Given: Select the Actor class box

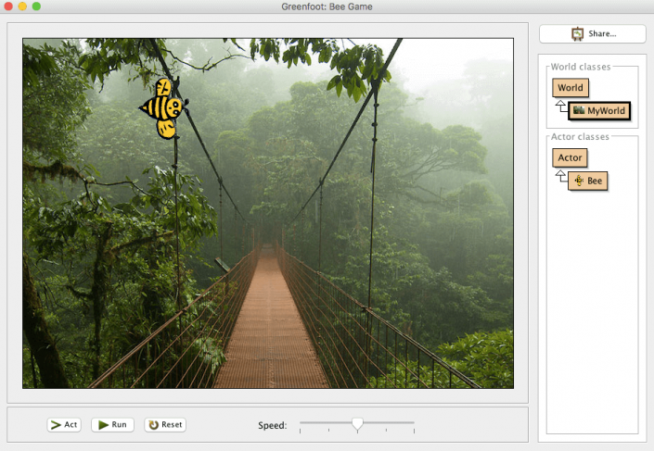Looking at the screenshot, I should point(570,157).
